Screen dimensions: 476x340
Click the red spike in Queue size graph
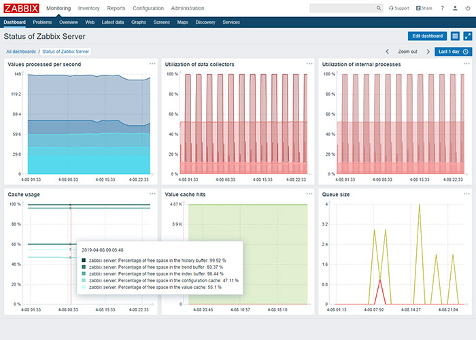click(x=379, y=281)
